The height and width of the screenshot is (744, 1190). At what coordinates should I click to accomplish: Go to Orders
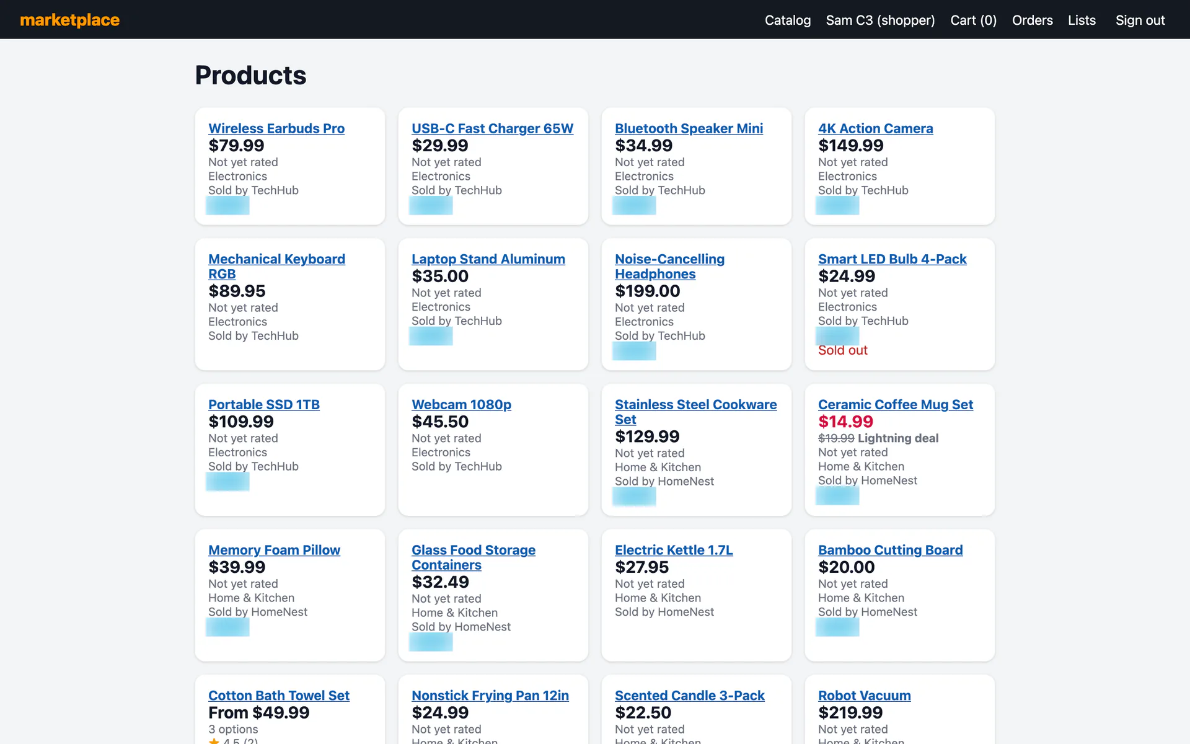click(x=1032, y=20)
